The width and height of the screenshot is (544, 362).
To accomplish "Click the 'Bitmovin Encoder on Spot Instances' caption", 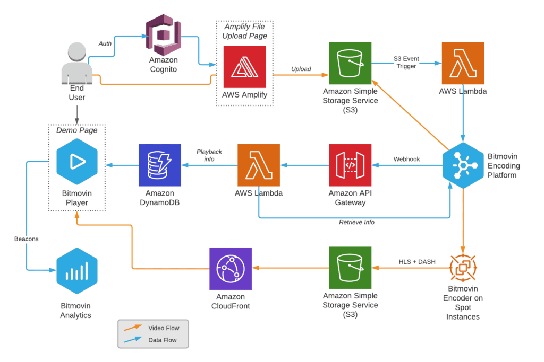I will [x=463, y=303].
